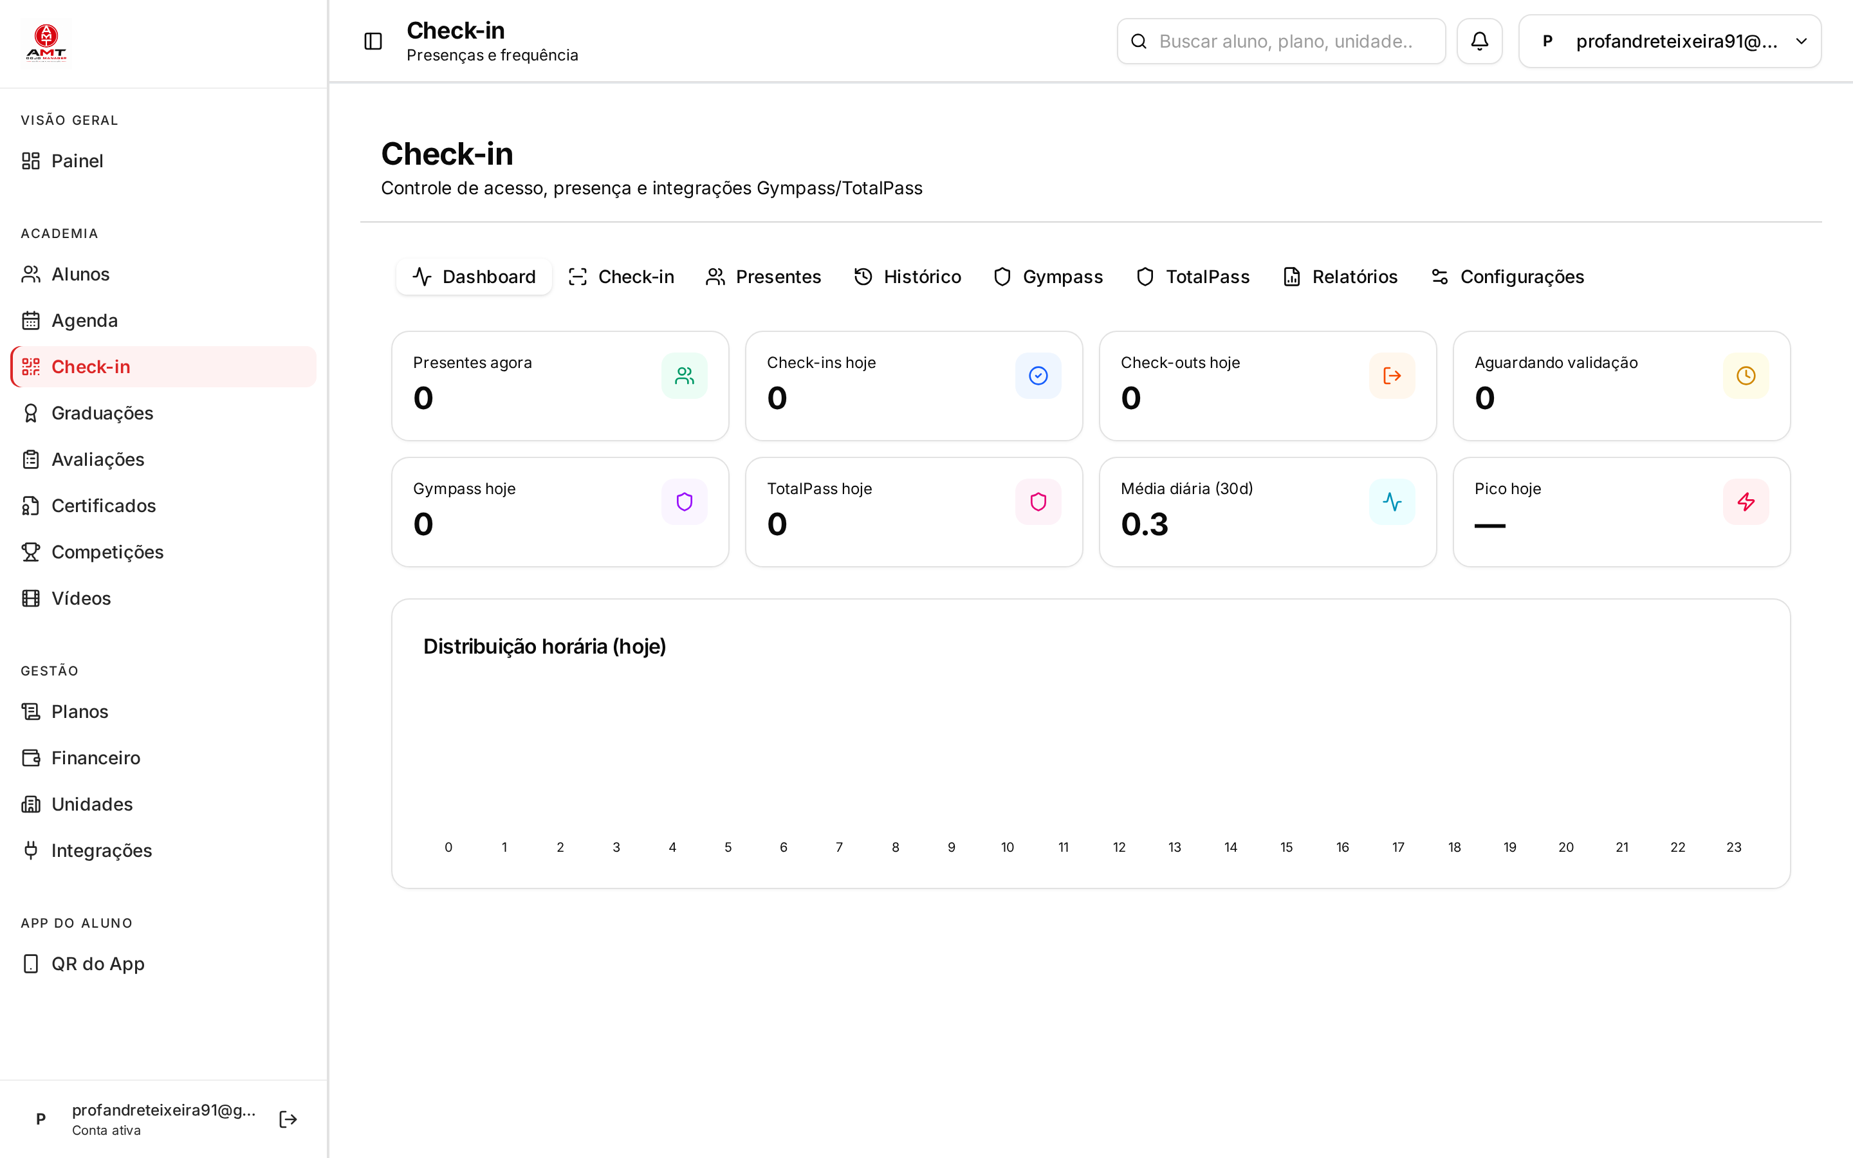Click the search magnifier icon

[x=1139, y=41]
